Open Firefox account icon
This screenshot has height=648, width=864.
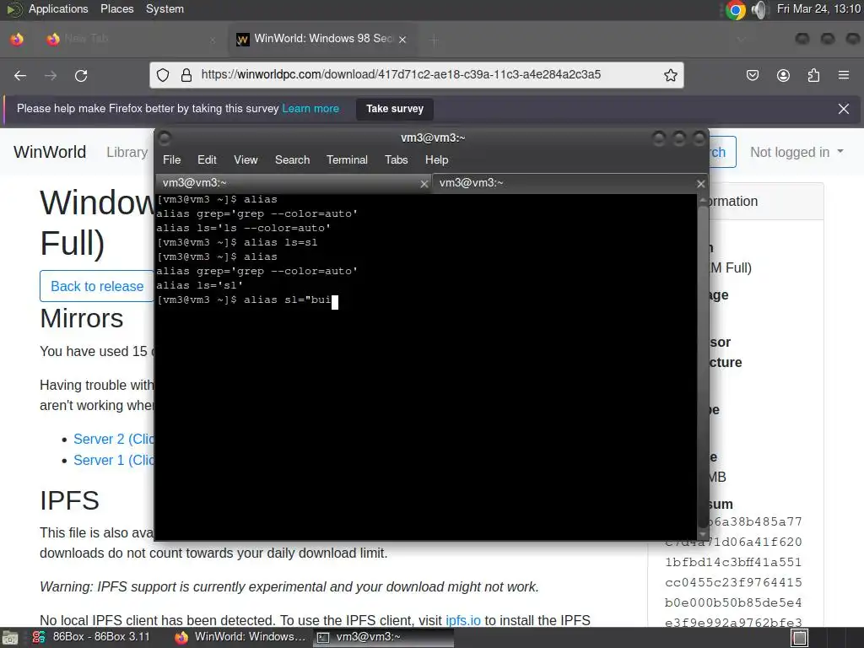point(783,75)
